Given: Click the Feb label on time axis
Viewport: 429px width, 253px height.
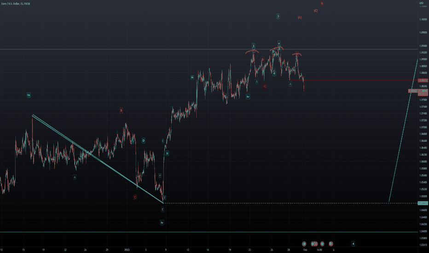Looking at the screenshot, I should tap(305, 250).
